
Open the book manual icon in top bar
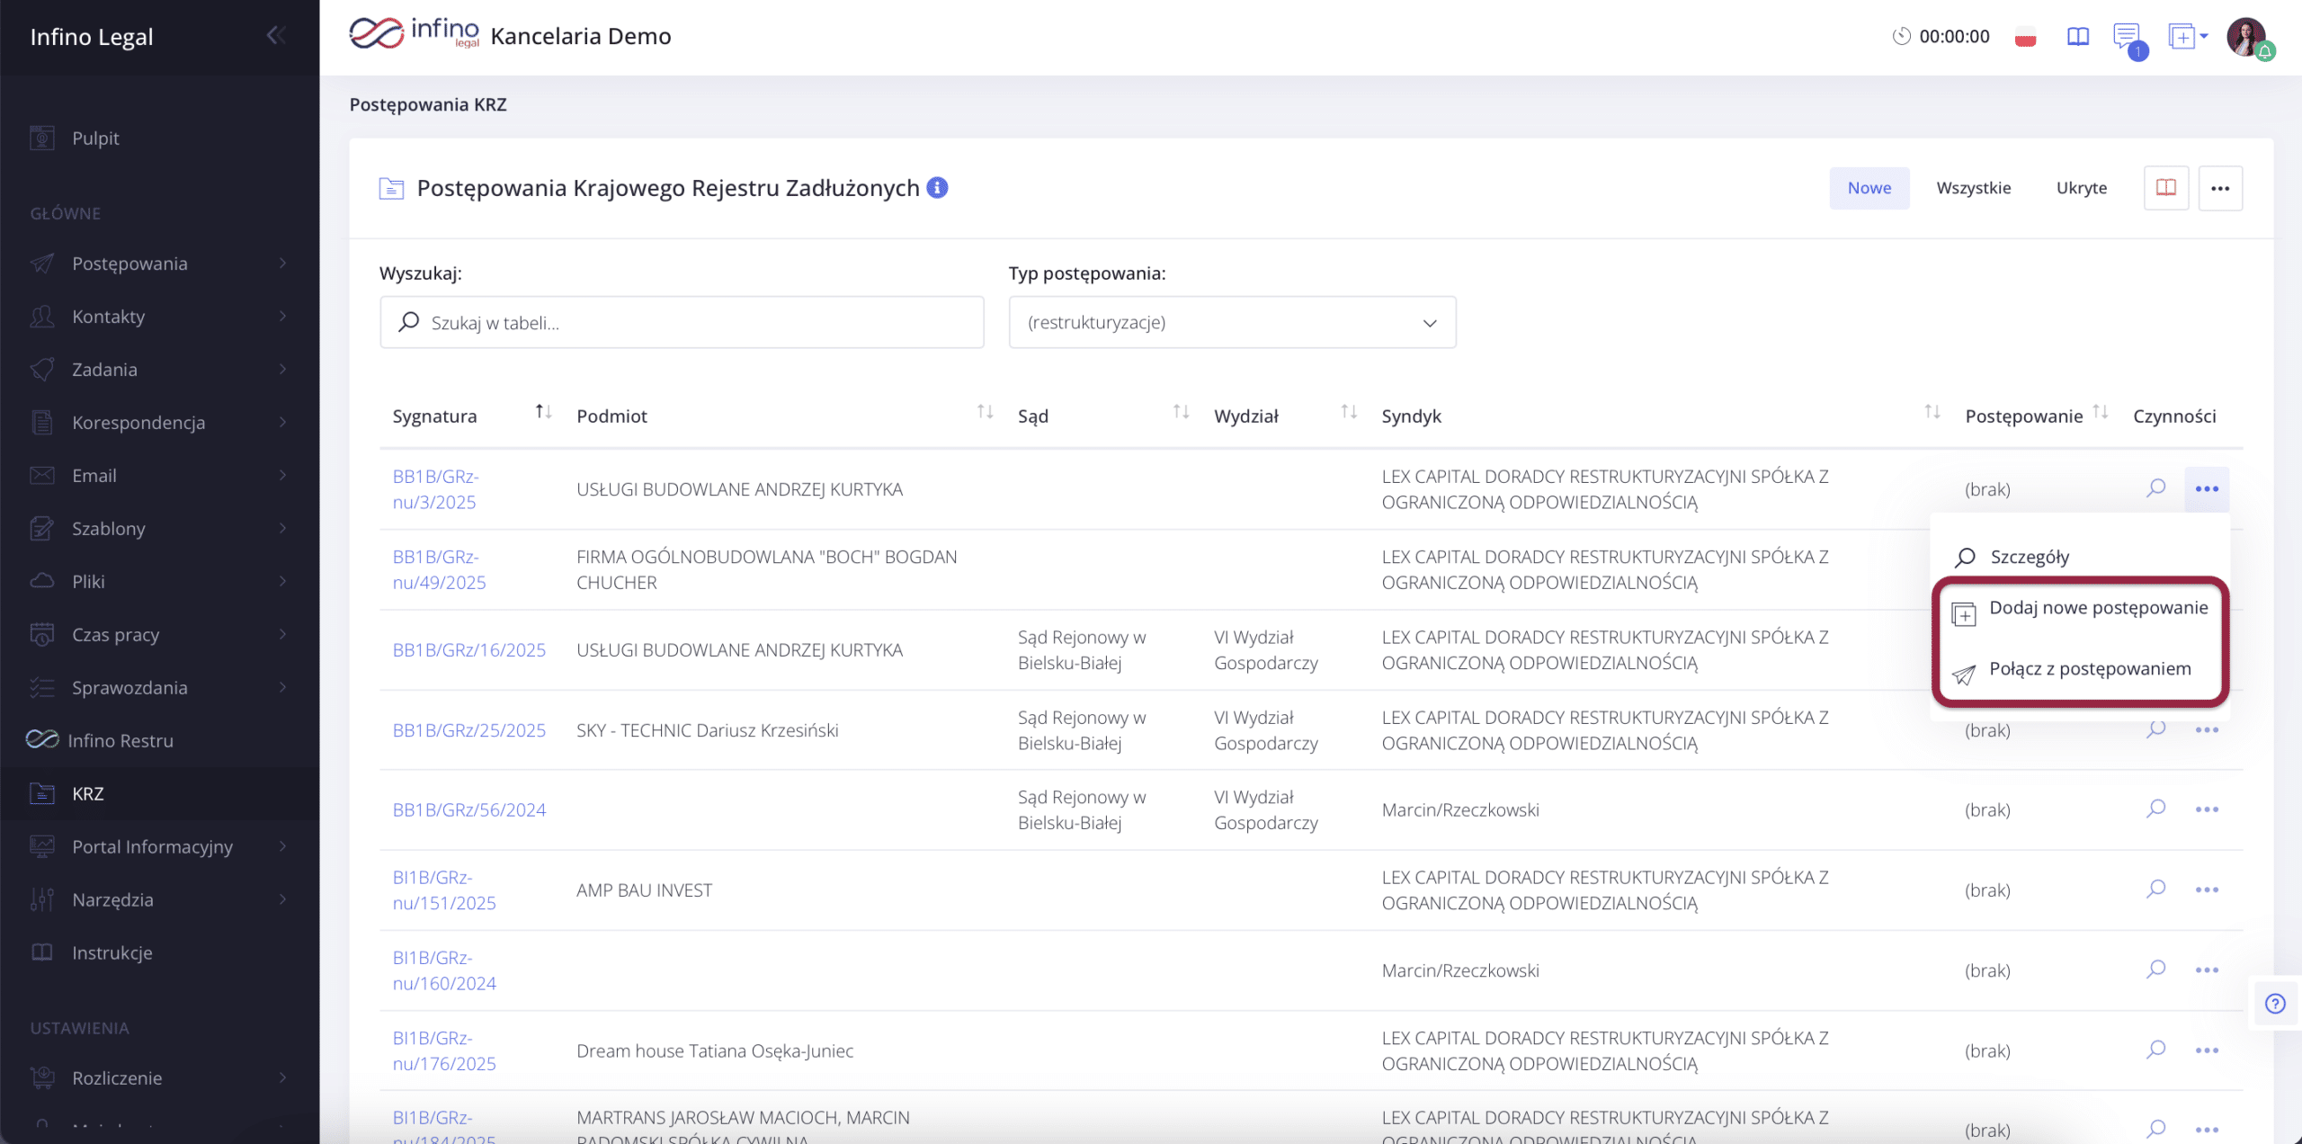pyautogui.click(x=2077, y=37)
